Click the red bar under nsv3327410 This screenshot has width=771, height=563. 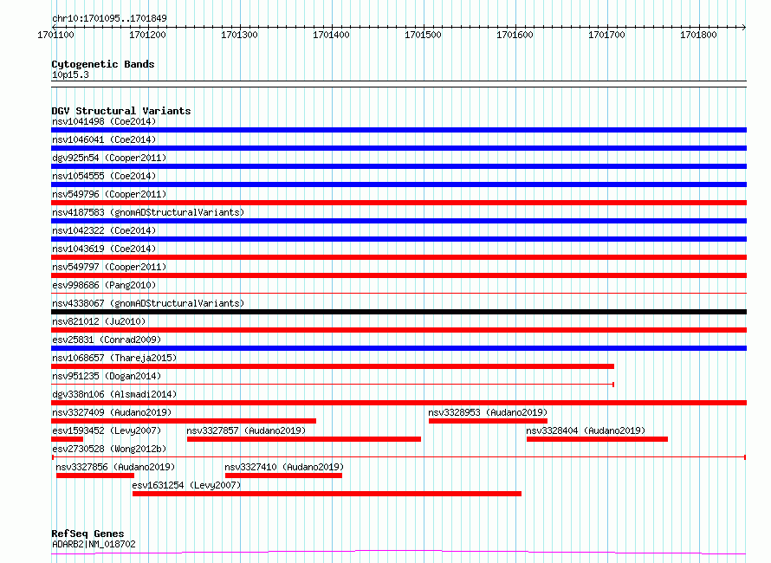283,476
